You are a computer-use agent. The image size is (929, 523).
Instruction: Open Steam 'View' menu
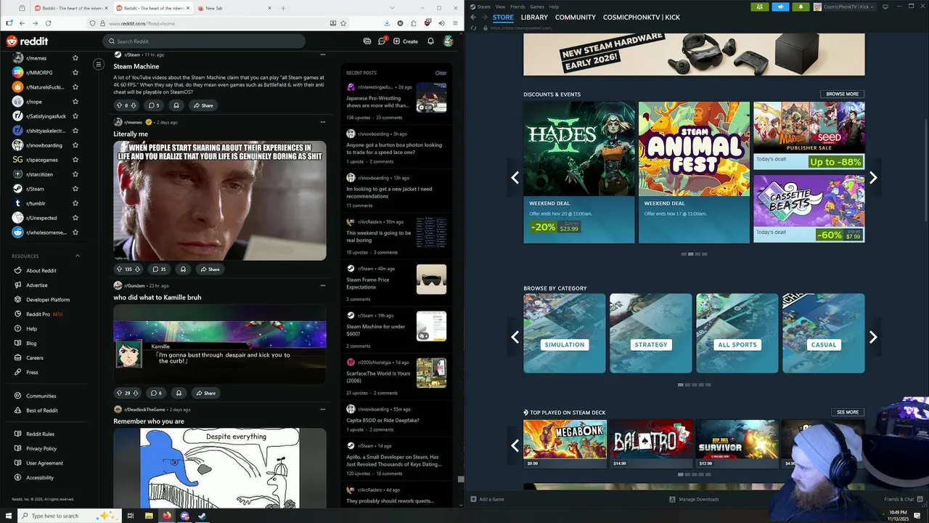tap(500, 7)
